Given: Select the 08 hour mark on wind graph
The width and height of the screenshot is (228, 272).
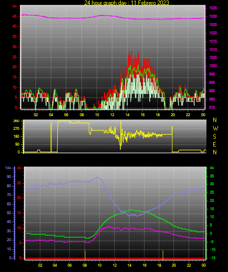Looking at the screenshot, I should (x=82, y=115).
